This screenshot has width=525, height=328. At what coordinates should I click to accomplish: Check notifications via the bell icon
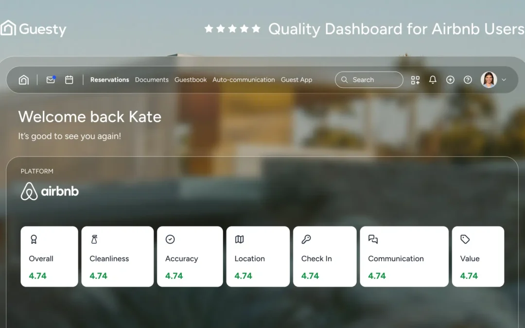coord(433,80)
